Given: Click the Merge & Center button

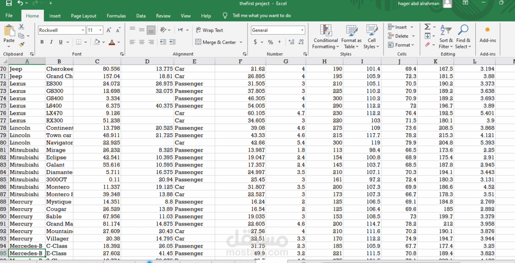Looking at the screenshot, I should (216, 42).
